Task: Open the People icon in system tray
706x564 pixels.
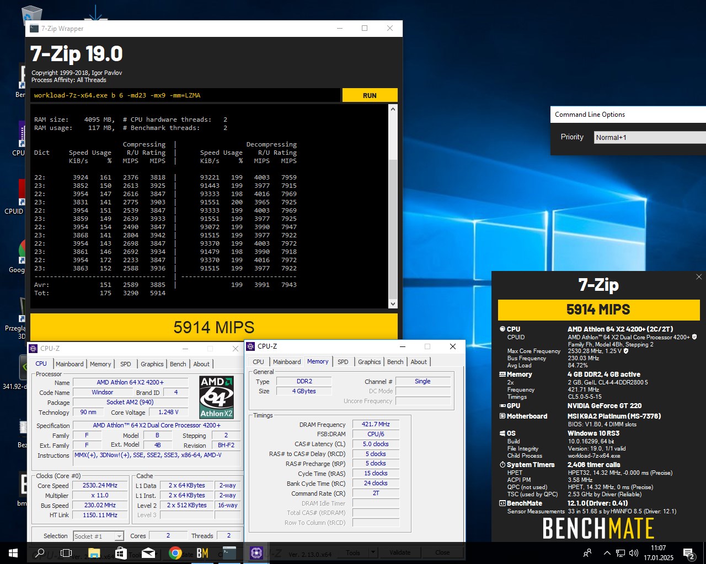Action: [587, 553]
